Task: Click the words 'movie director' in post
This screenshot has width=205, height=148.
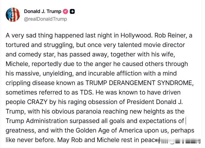Action: coord(164,45)
